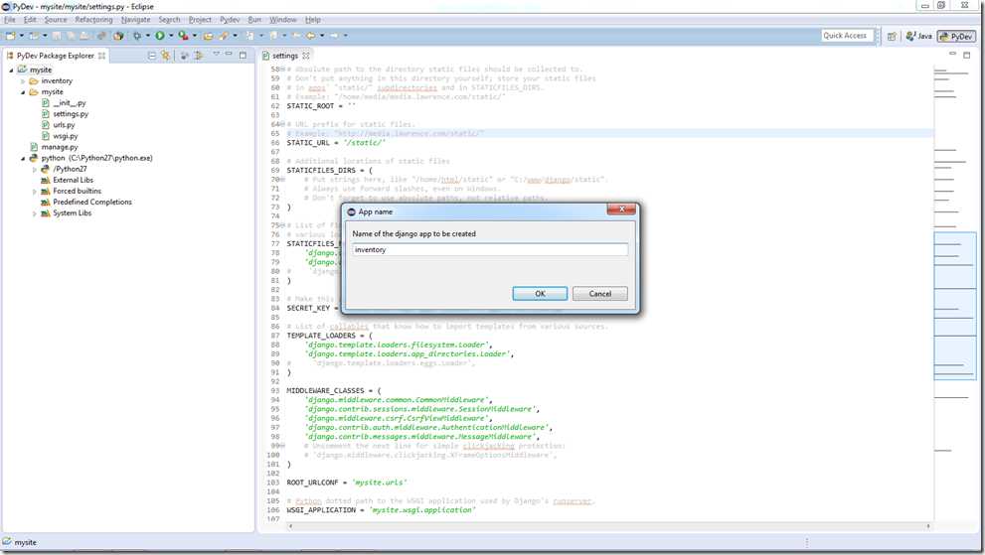Click the editor horizontal scrollbar

coord(608,526)
